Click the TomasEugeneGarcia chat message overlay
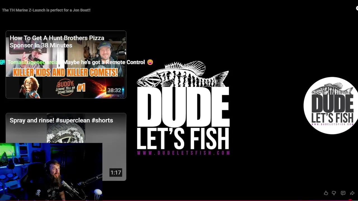Image resolution: width=358 pixels, height=201 pixels. click(x=77, y=62)
